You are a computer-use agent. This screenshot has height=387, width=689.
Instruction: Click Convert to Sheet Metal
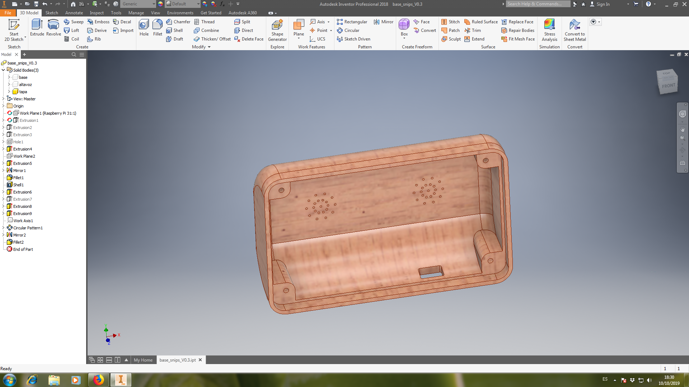[575, 29]
